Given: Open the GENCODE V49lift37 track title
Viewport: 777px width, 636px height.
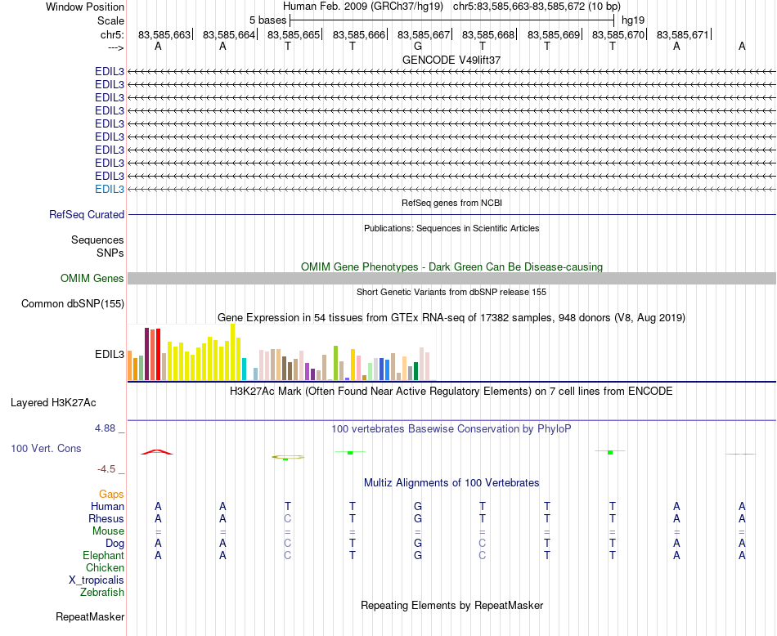Looking at the screenshot, I should (x=451, y=60).
